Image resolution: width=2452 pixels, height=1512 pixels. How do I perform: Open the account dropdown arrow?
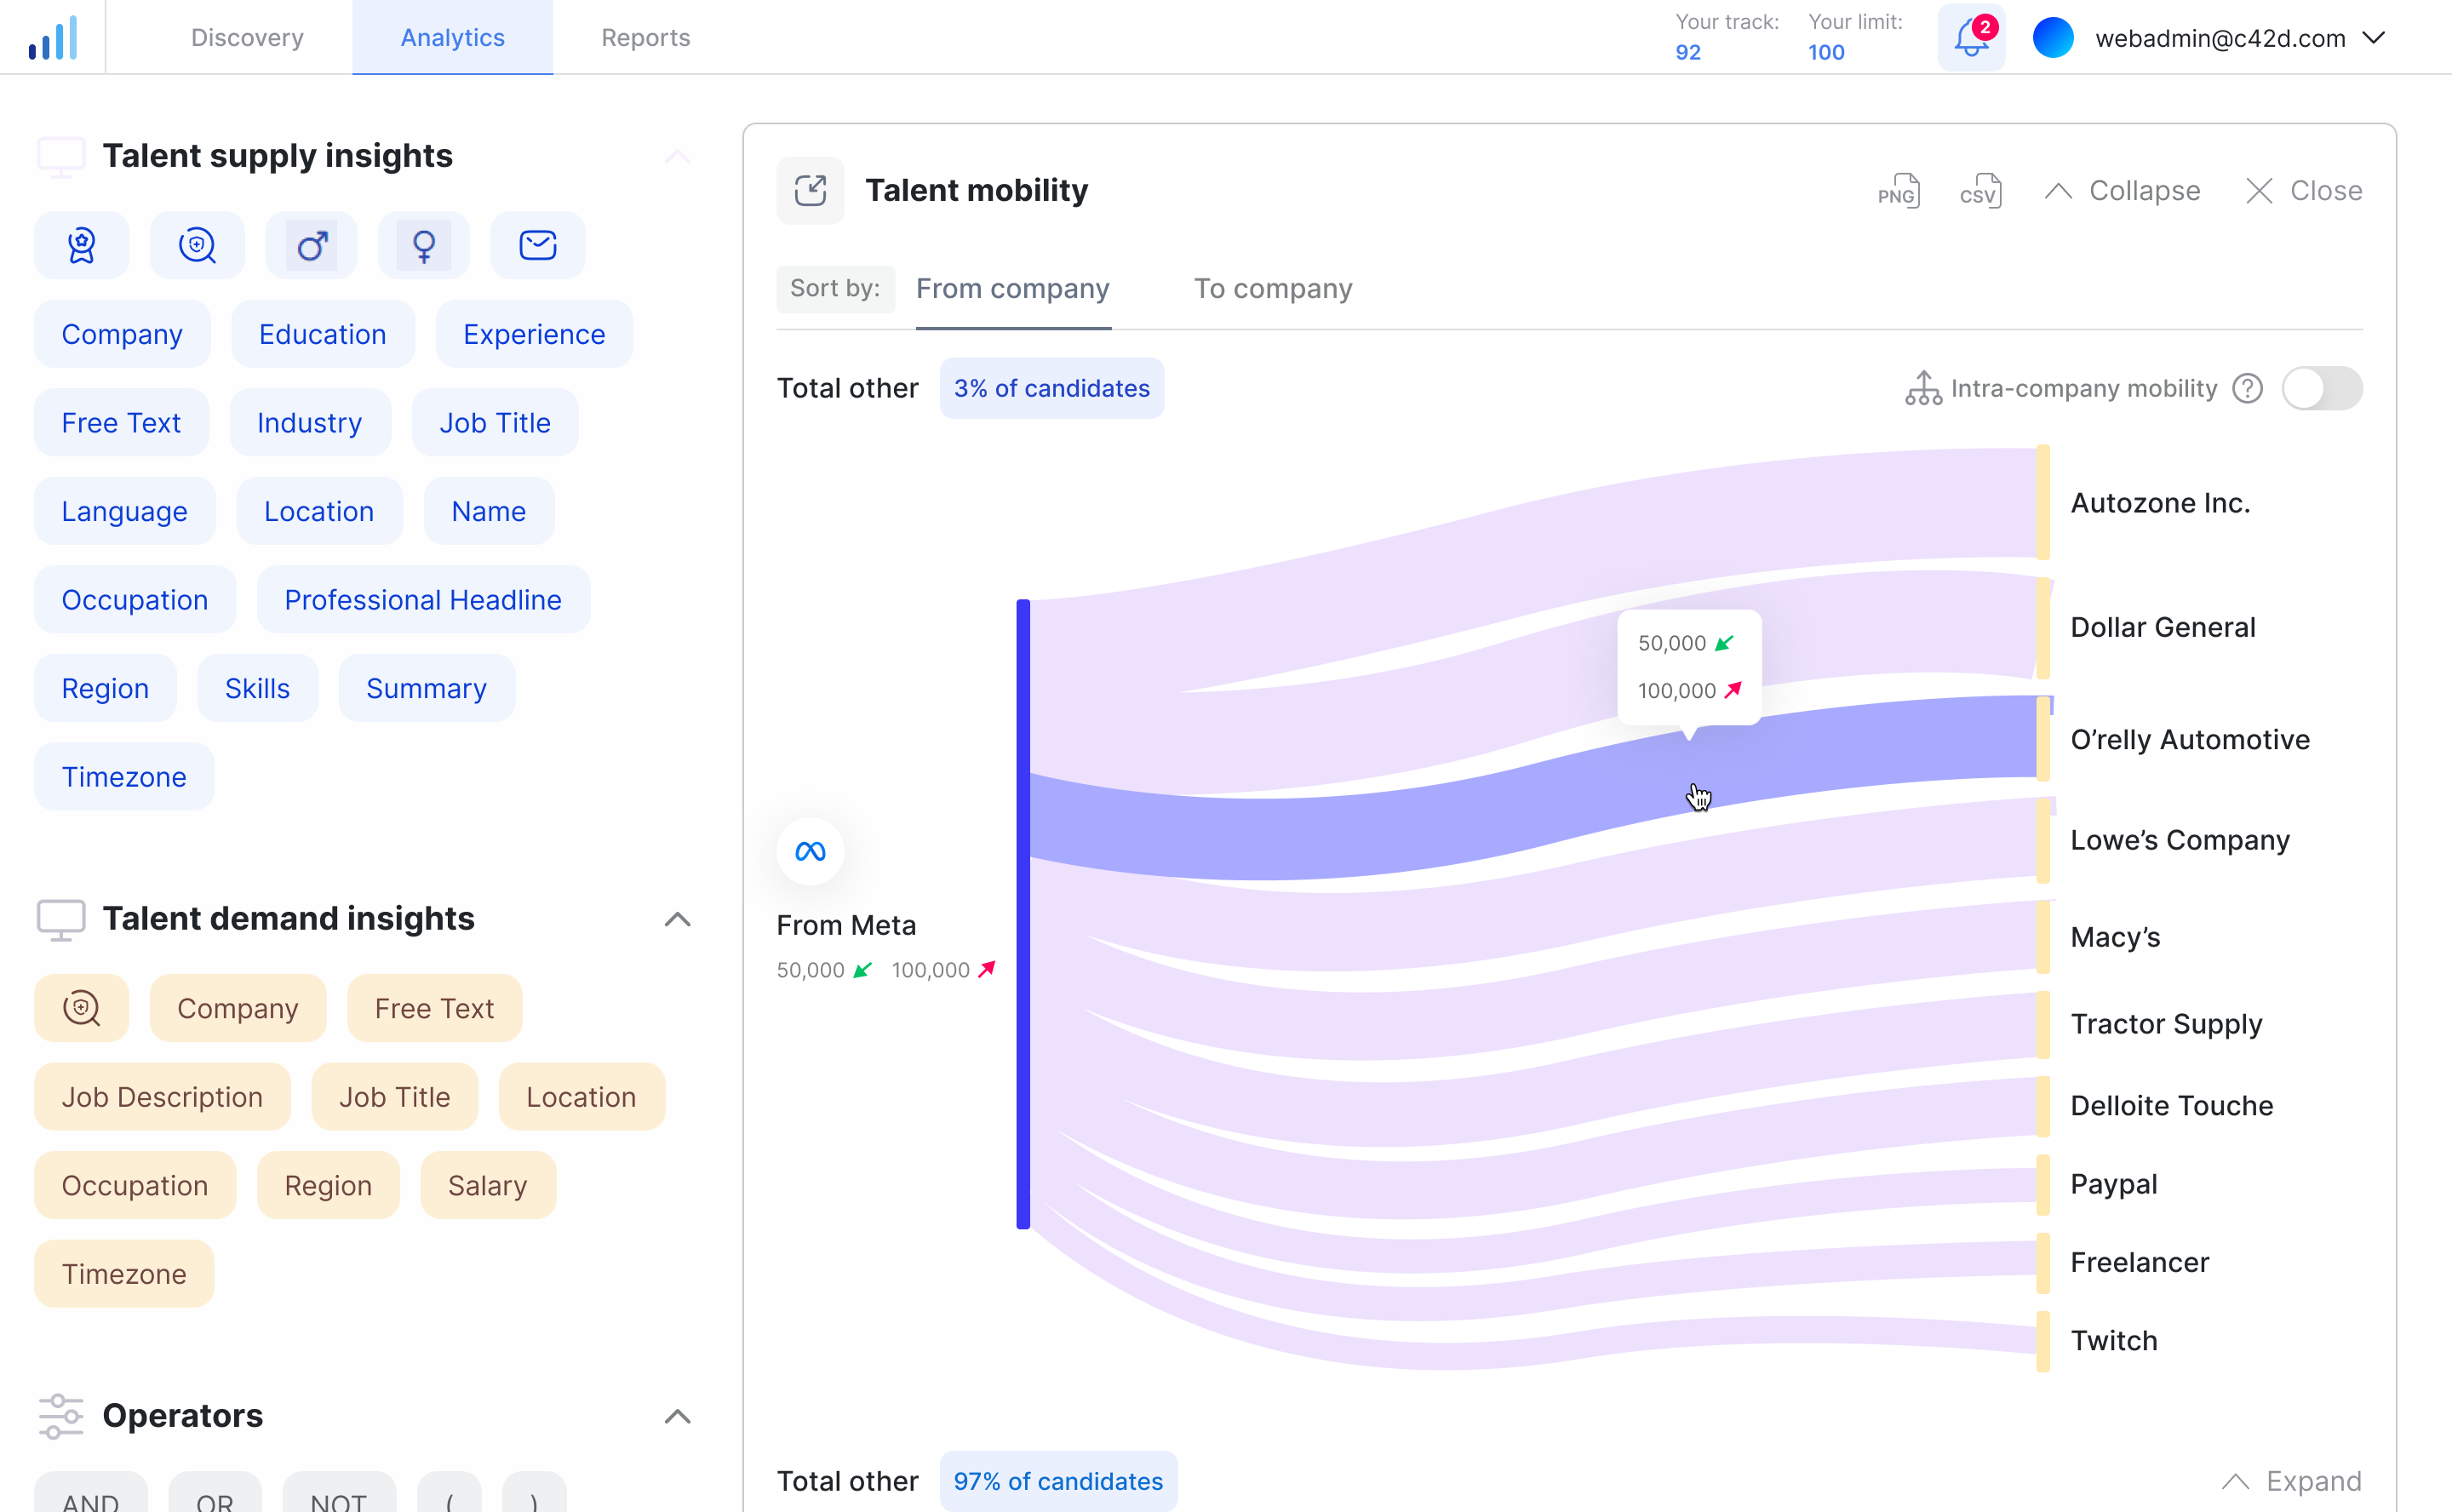click(x=2374, y=38)
